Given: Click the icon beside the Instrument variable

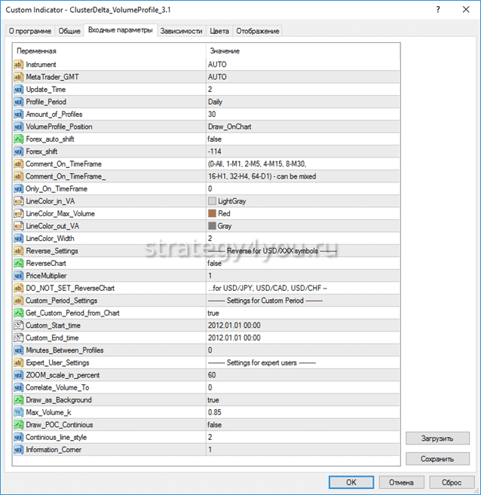Looking at the screenshot, I should (19, 65).
